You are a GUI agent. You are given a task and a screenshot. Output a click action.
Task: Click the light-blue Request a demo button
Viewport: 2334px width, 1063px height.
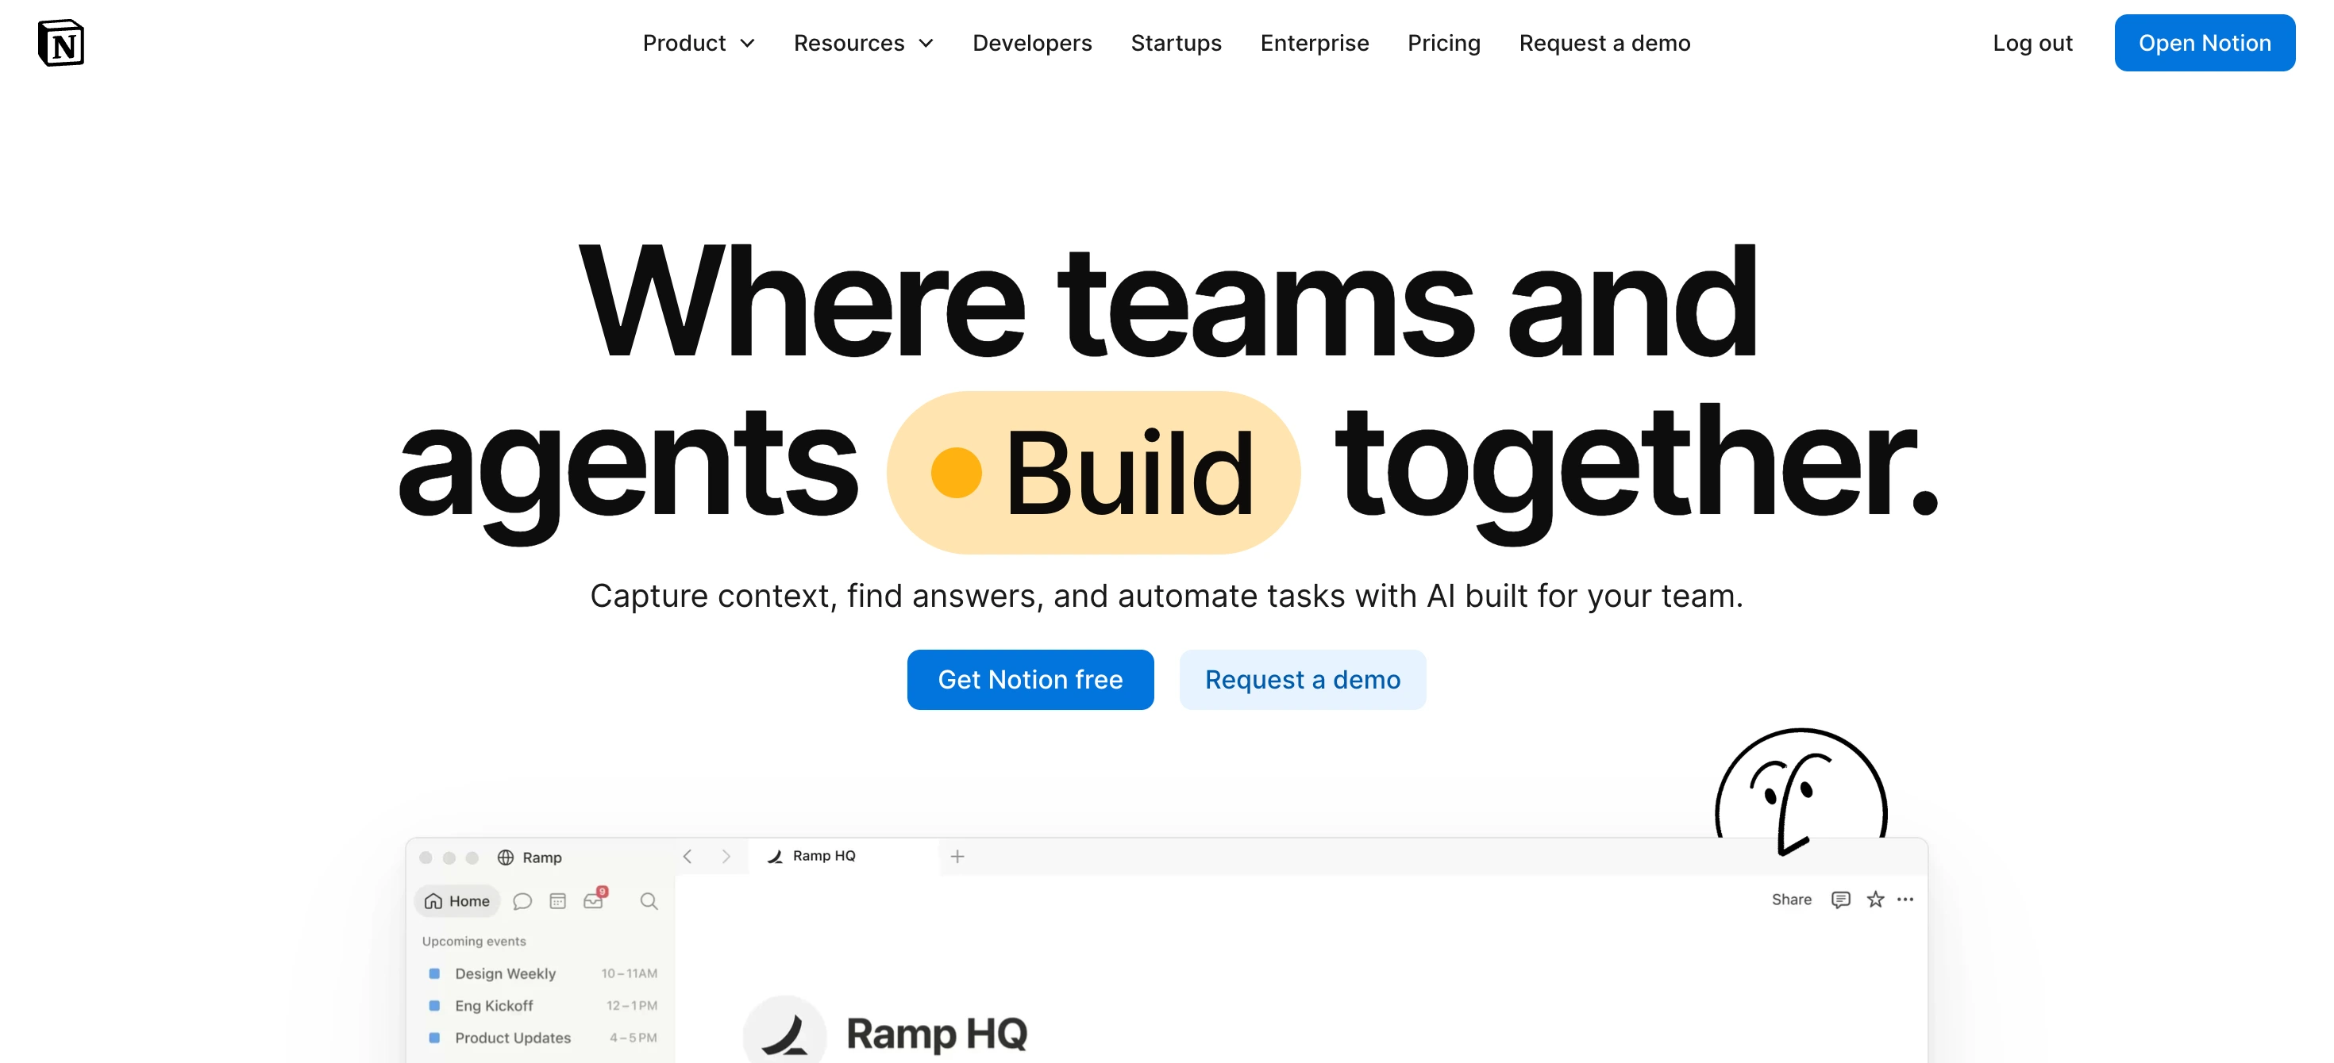tap(1302, 679)
